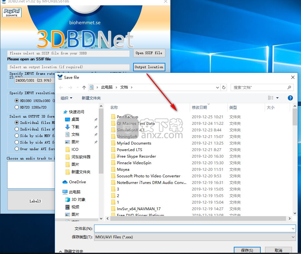Refresh the folder list
The width and height of the screenshot is (301, 254).
tap(223, 88)
